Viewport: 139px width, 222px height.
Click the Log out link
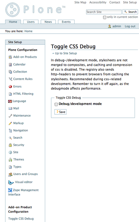130,26
